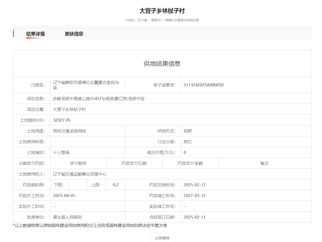Select the 电子监管号: label

(x=164, y=85)
